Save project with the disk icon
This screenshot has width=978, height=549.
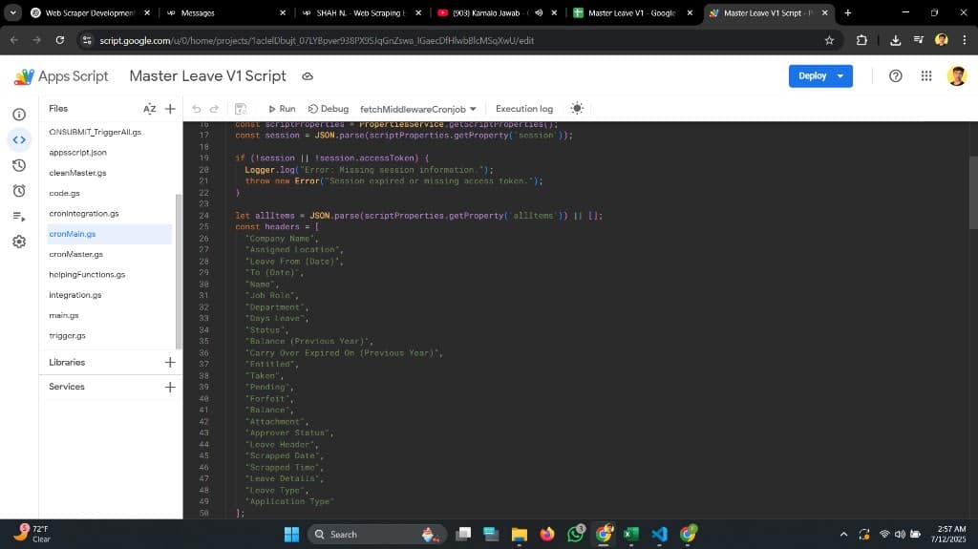[240, 109]
